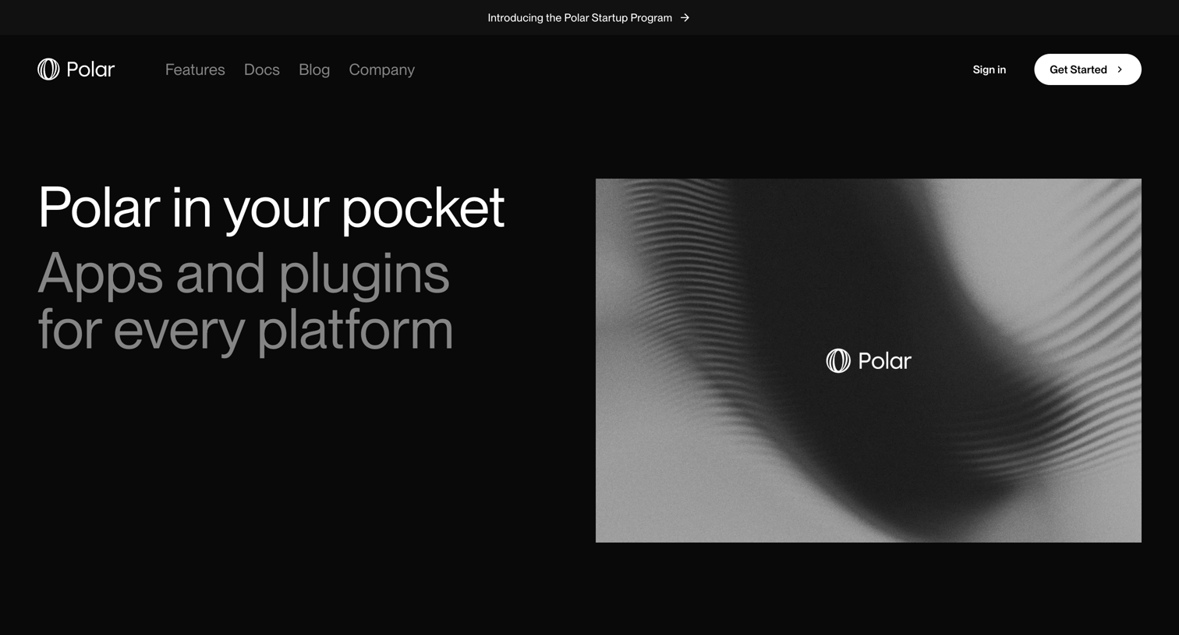This screenshot has width=1179, height=635.
Task: Go to the Docs page
Action: (262, 69)
